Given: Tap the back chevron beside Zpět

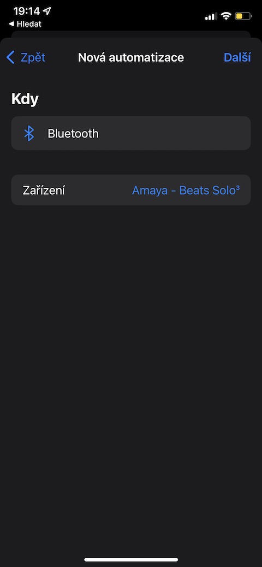Looking at the screenshot, I should pos(11,57).
